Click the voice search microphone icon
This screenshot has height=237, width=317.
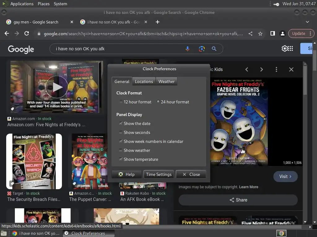pos(187,49)
